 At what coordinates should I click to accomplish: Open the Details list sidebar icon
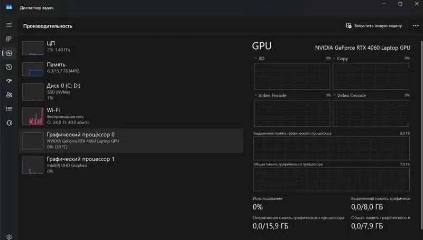pos(9,109)
